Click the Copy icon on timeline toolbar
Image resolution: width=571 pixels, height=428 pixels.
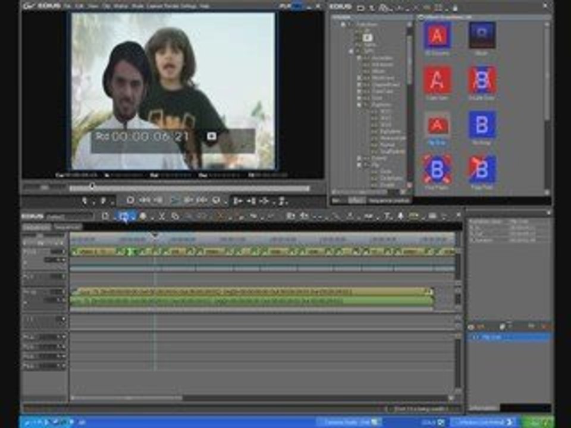[x=175, y=216]
